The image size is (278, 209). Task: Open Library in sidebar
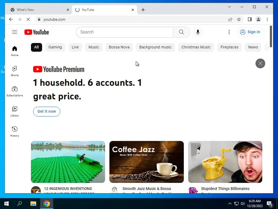15,112
